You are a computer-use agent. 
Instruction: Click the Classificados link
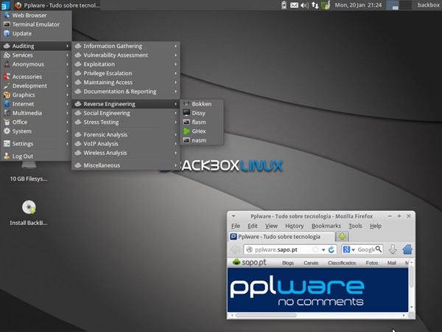342,263
